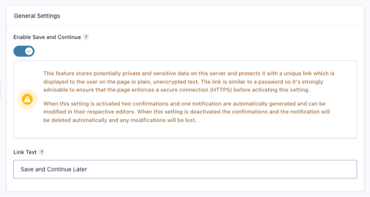Click the checkmark knob on the switch
This screenshot has width=370, height=197.
[29, 52]
